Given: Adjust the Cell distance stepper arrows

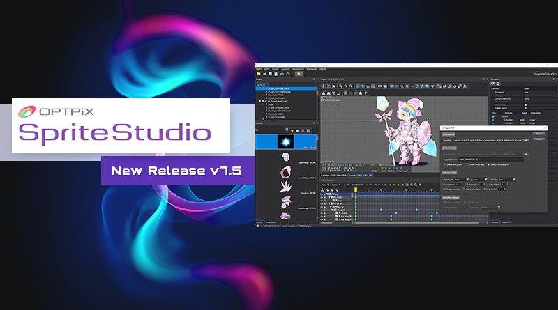Looking at the screenshot, I should point(462,185).
